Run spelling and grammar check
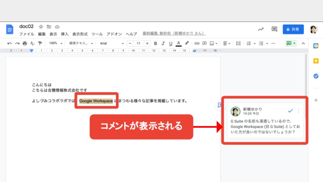Image resolution: width=323 pixels, height=182 pixels. (32, 43)
